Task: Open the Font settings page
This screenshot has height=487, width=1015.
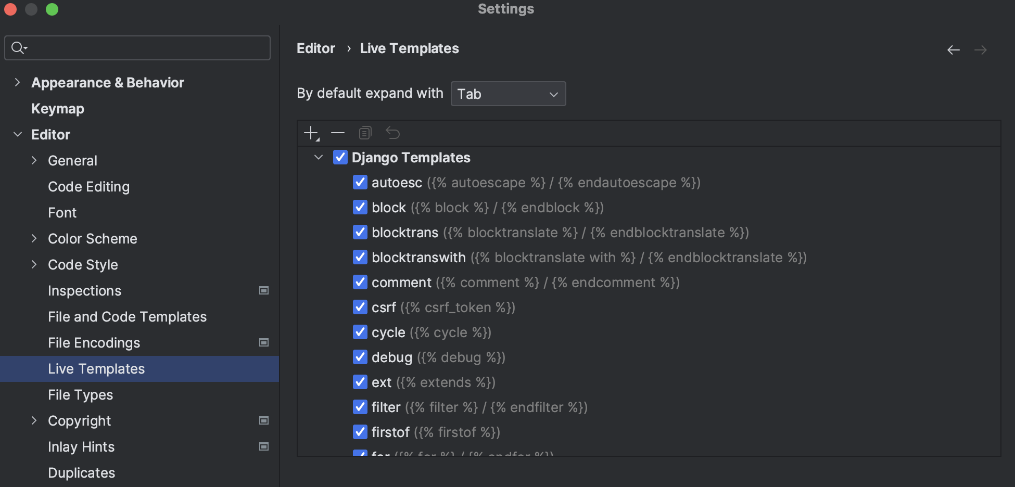Action: pyautogui.click(x=62, y=213)
